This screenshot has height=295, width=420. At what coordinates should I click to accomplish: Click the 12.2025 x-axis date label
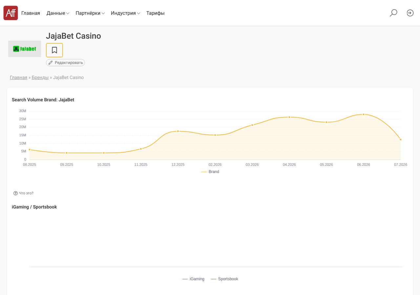pos(178,165)
